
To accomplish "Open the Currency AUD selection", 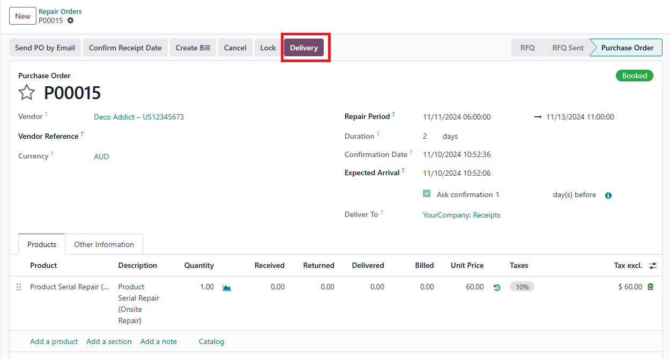I will click(101, 156).
